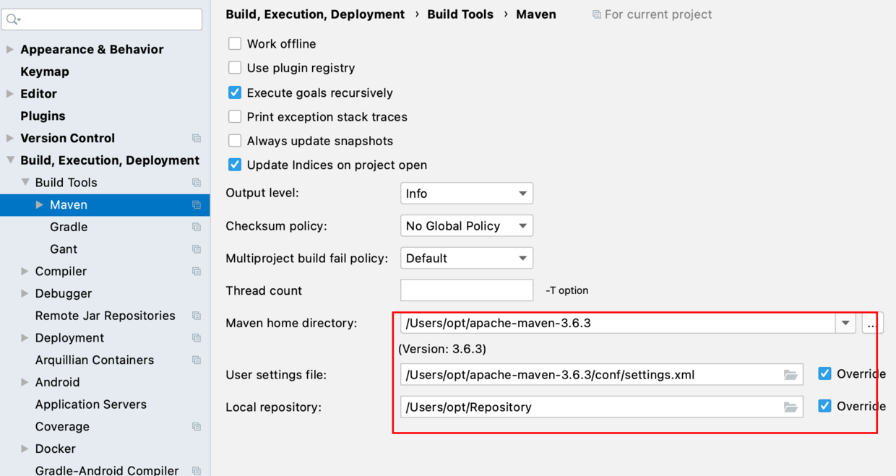This screenshot has height=476, width=896.
Task: Click the per-project icon next to Gradle-Android Compiler
Action: (197, 470)
